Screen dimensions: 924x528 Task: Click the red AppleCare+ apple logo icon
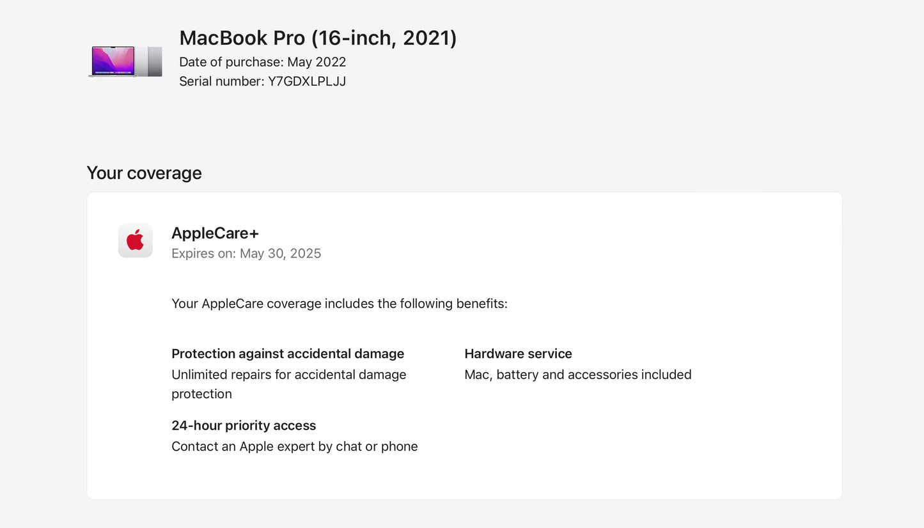tap(135, 240)
